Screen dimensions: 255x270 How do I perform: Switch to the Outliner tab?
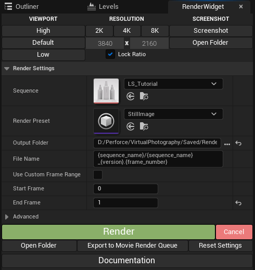coord(21,7)
